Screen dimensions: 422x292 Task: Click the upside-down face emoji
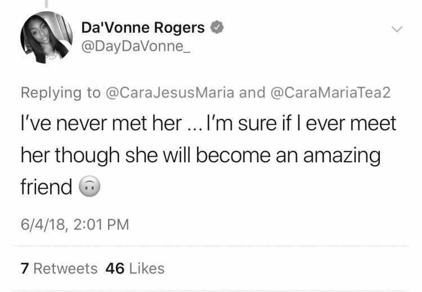coord(89,187)
